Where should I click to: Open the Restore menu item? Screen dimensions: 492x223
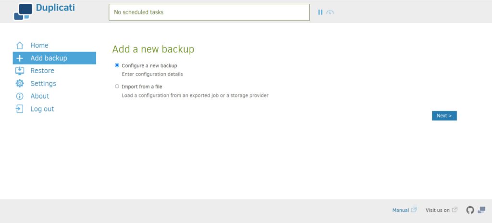coord(42,71)
